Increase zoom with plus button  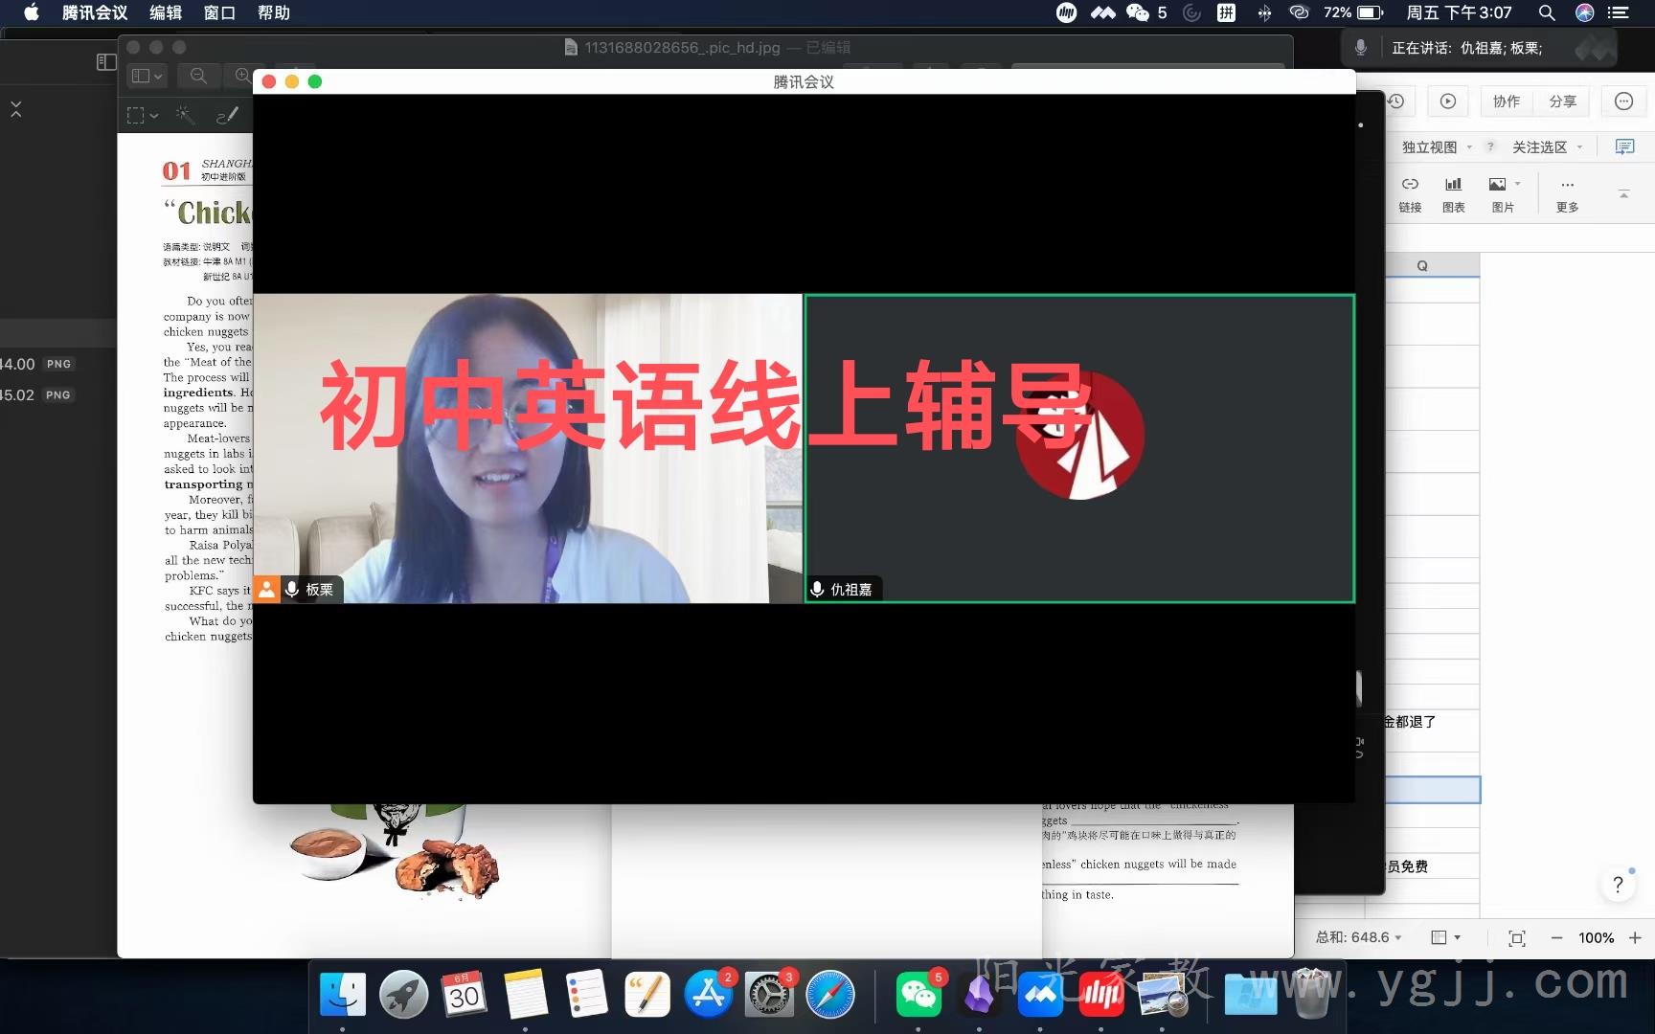(1635, 938)
